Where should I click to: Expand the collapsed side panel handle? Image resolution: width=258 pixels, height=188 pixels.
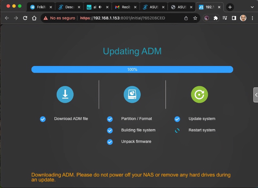coord(256,95)
